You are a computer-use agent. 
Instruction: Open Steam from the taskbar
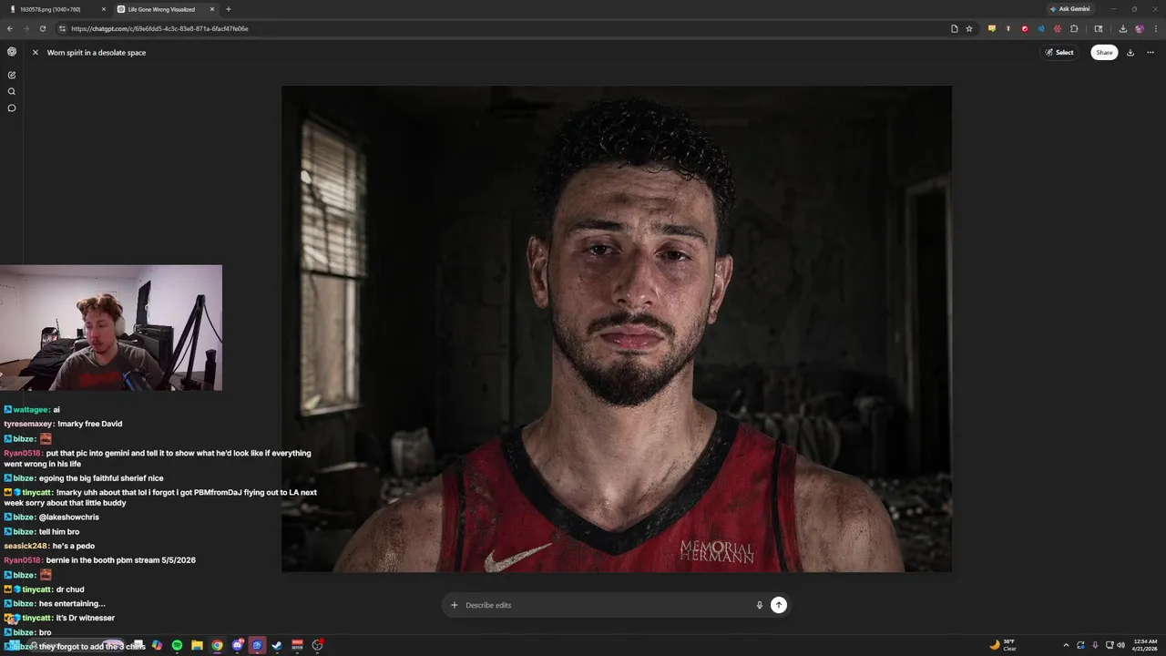(277, 645)
